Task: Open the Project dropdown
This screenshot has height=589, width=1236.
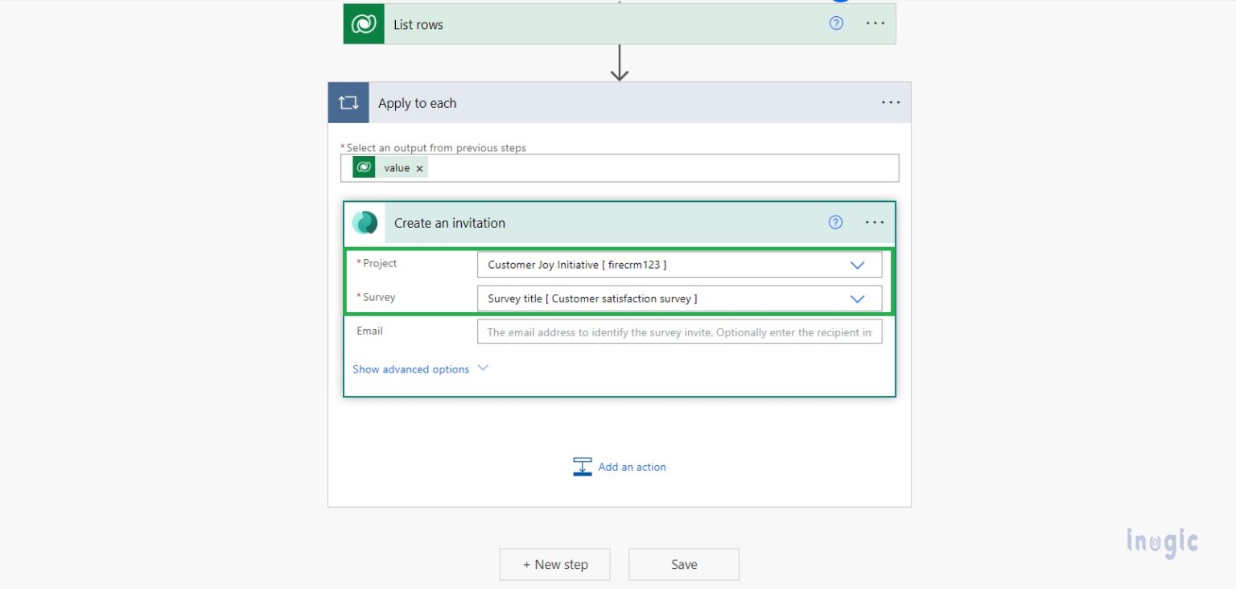Action: click(x=857, y=264)
